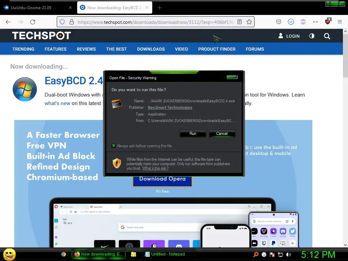348x261 pixels.
Task: Open the VIDEO menu
Action: click(181, 49)
